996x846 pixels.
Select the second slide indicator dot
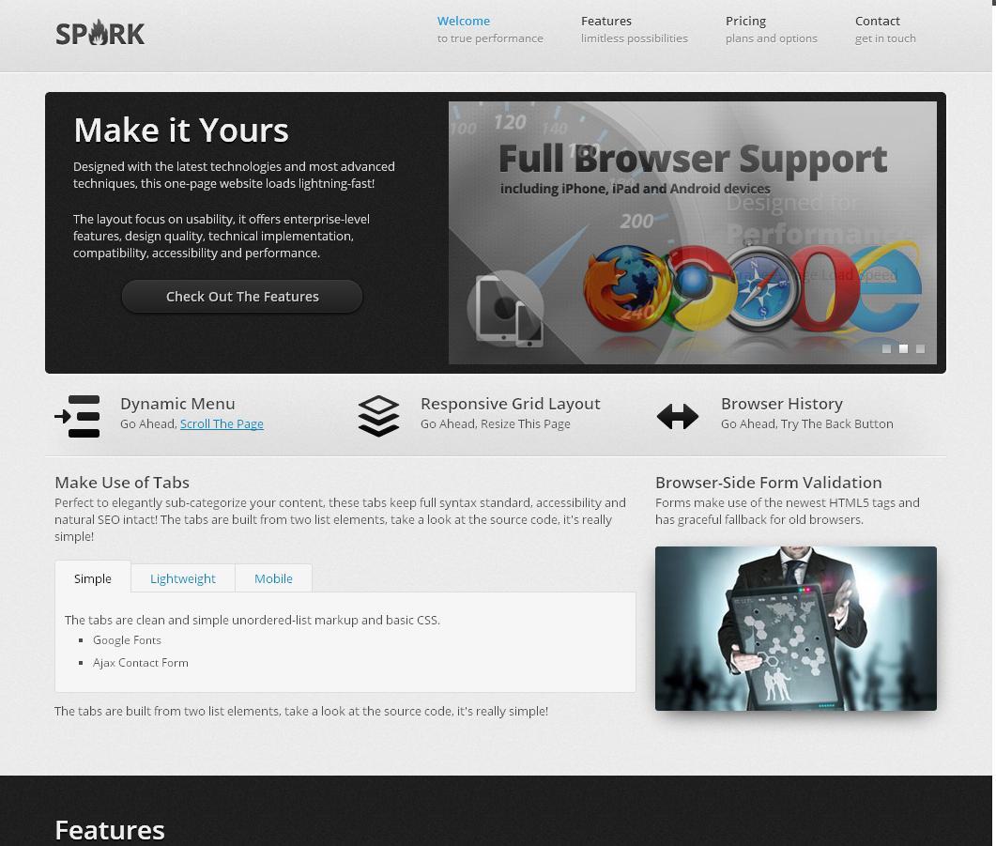click(903, 348)
